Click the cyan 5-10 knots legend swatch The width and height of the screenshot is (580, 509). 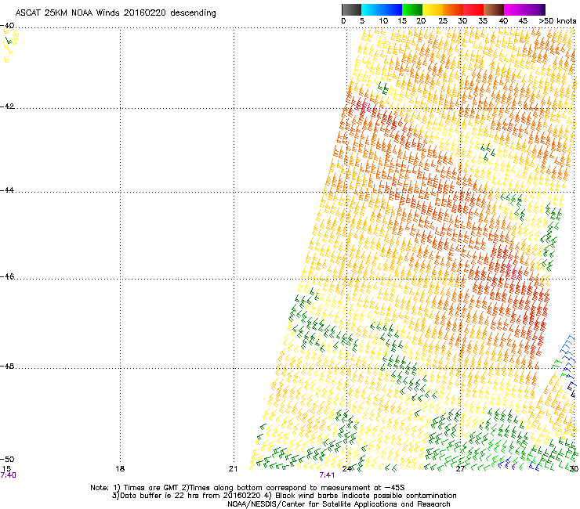pyautogui.click(x=371, y=9)
